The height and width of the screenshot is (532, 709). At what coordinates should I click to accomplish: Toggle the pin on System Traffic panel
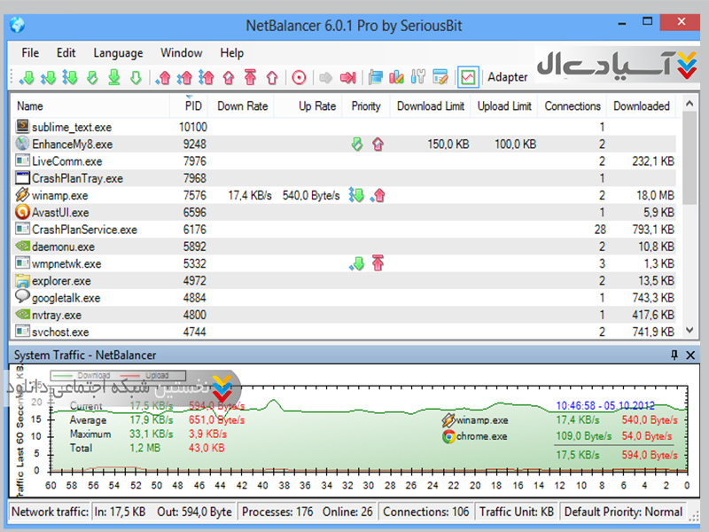[x=674, y=356]
